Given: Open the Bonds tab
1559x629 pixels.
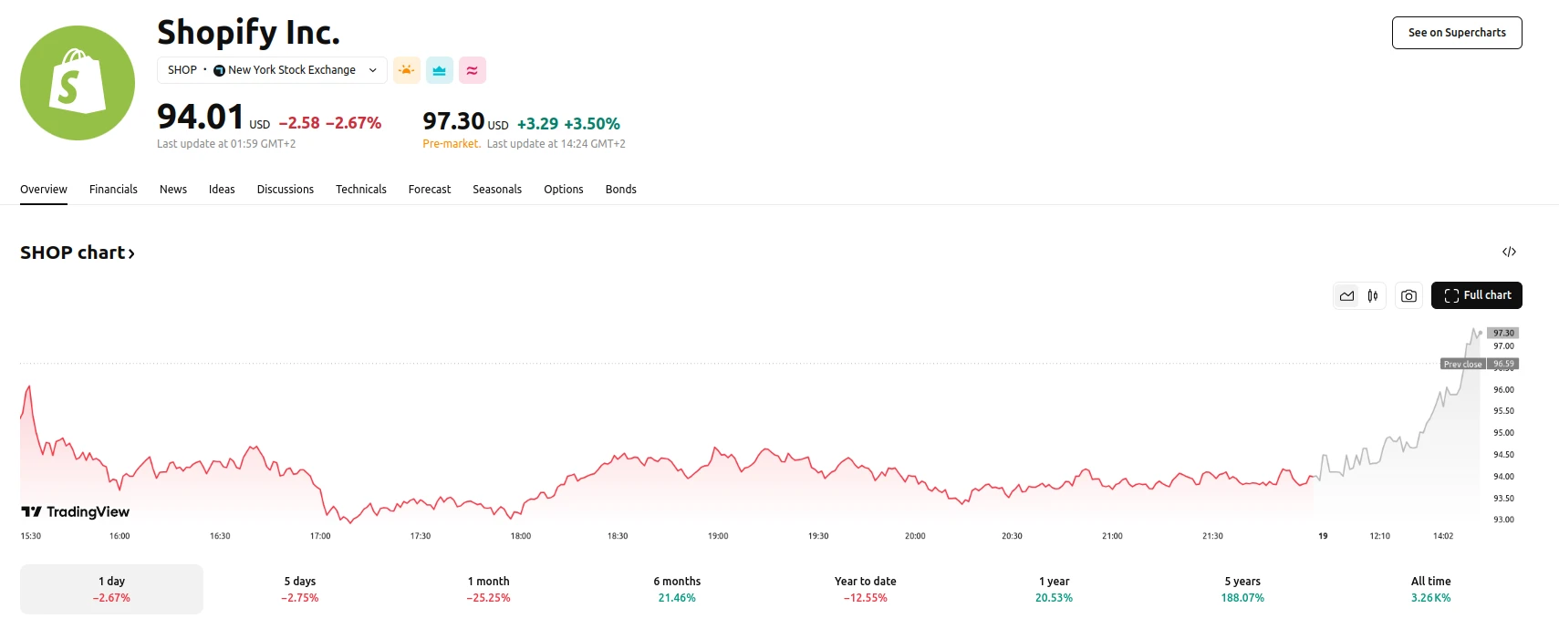Looking at the screenshot, I should [621, 190].
